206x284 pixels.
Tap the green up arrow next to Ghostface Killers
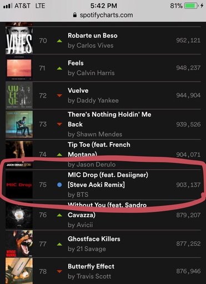pyautogui.click(x=59, y=244)
